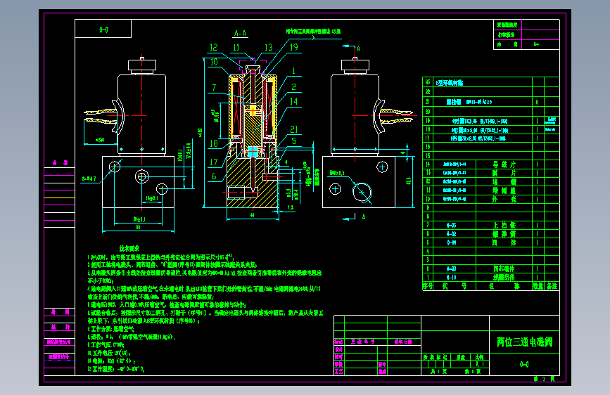
Task: Click the 序号 header in parts table
Action: point(428,286)
